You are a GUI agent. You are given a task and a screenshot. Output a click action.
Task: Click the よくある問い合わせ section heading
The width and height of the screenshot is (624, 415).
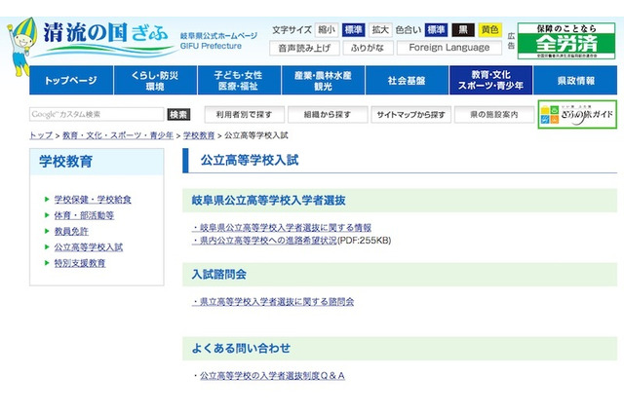point(241,348)
